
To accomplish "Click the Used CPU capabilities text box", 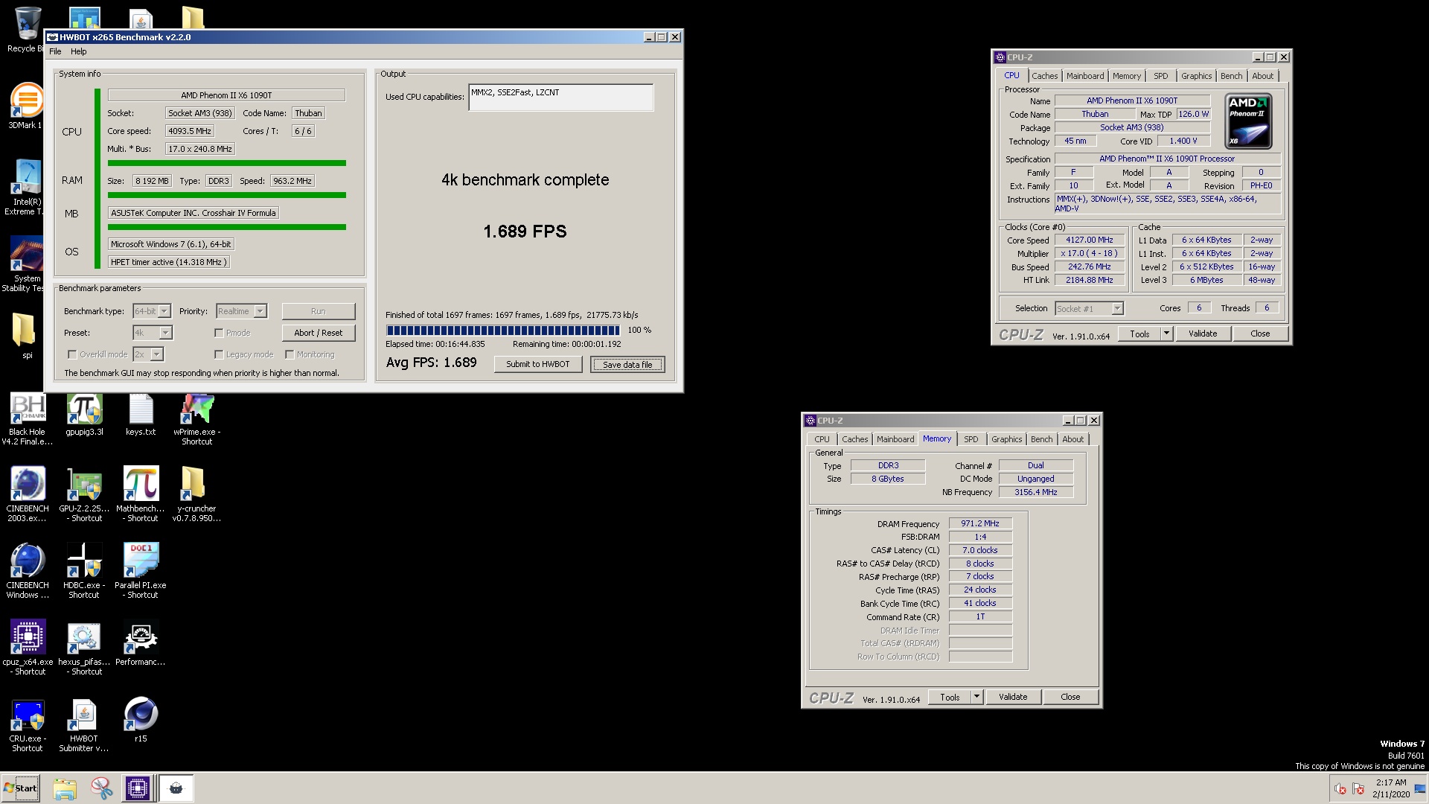I will [x=561, y=97].
